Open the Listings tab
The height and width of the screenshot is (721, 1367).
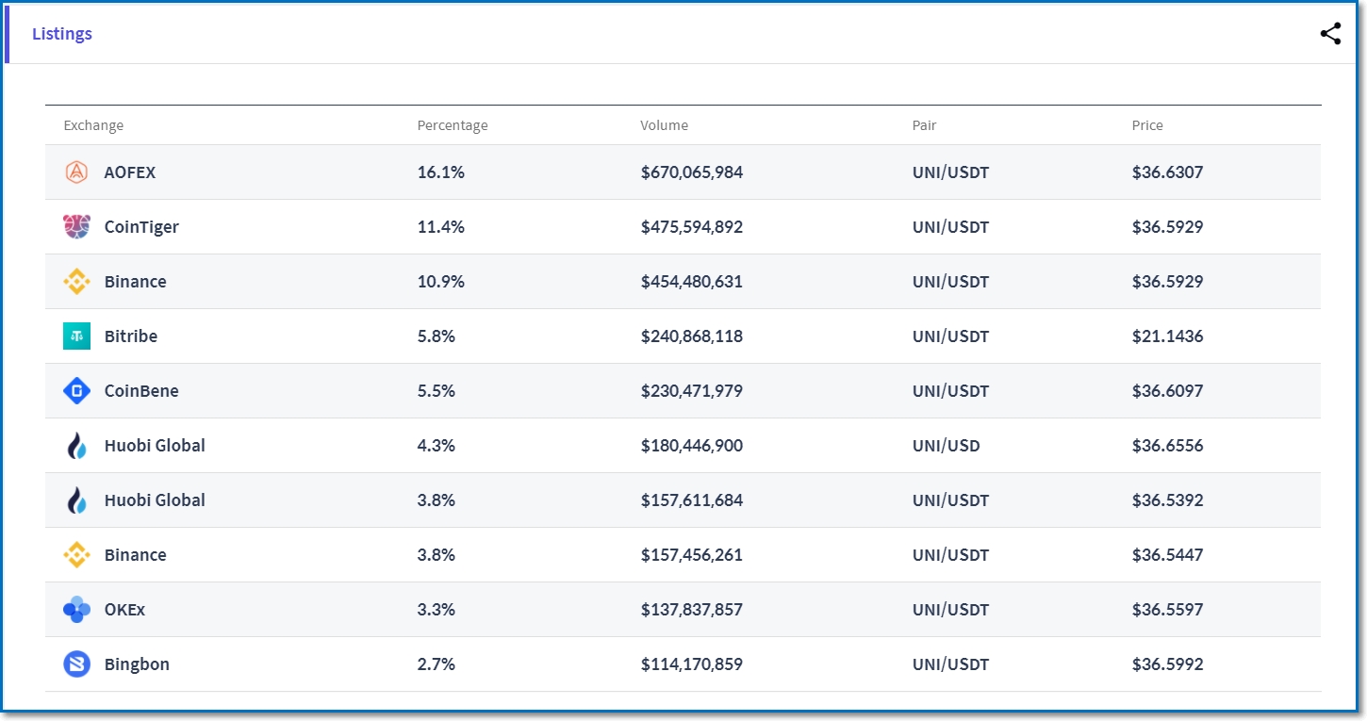click(x=62, y=34)
